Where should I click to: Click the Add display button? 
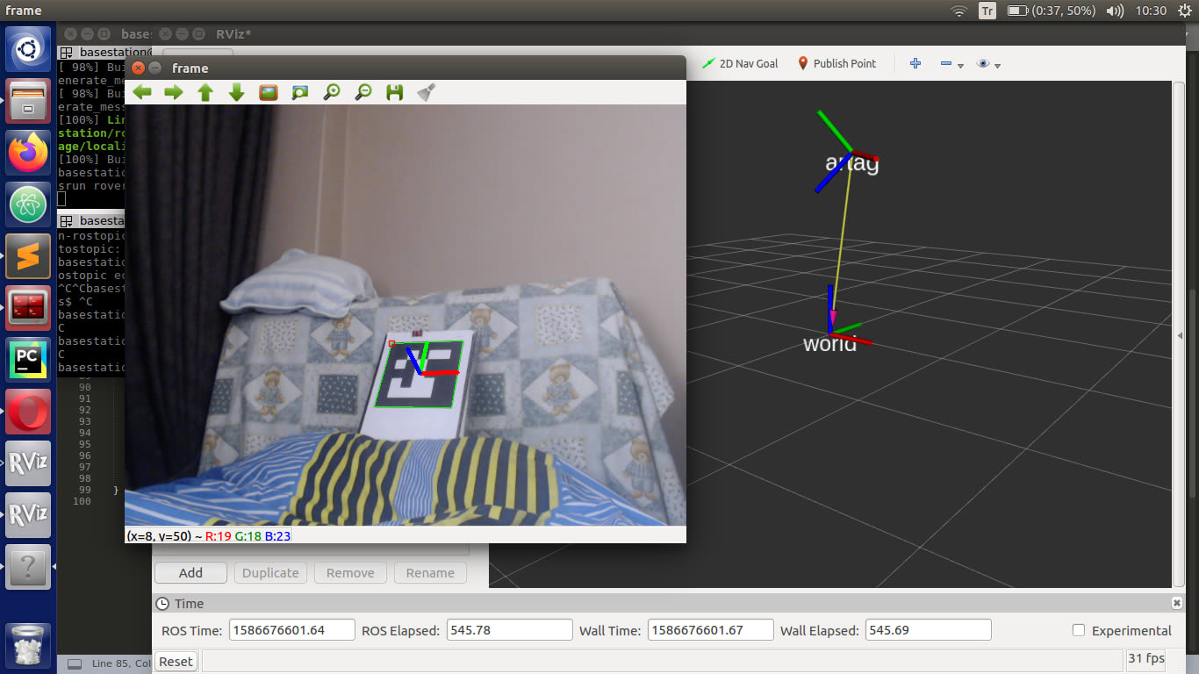coord(190,573)
